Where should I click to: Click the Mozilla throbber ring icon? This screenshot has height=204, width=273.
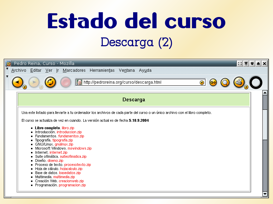click(x=256, y=82)
